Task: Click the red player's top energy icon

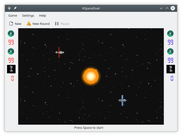Action: (x=11, y=34)
